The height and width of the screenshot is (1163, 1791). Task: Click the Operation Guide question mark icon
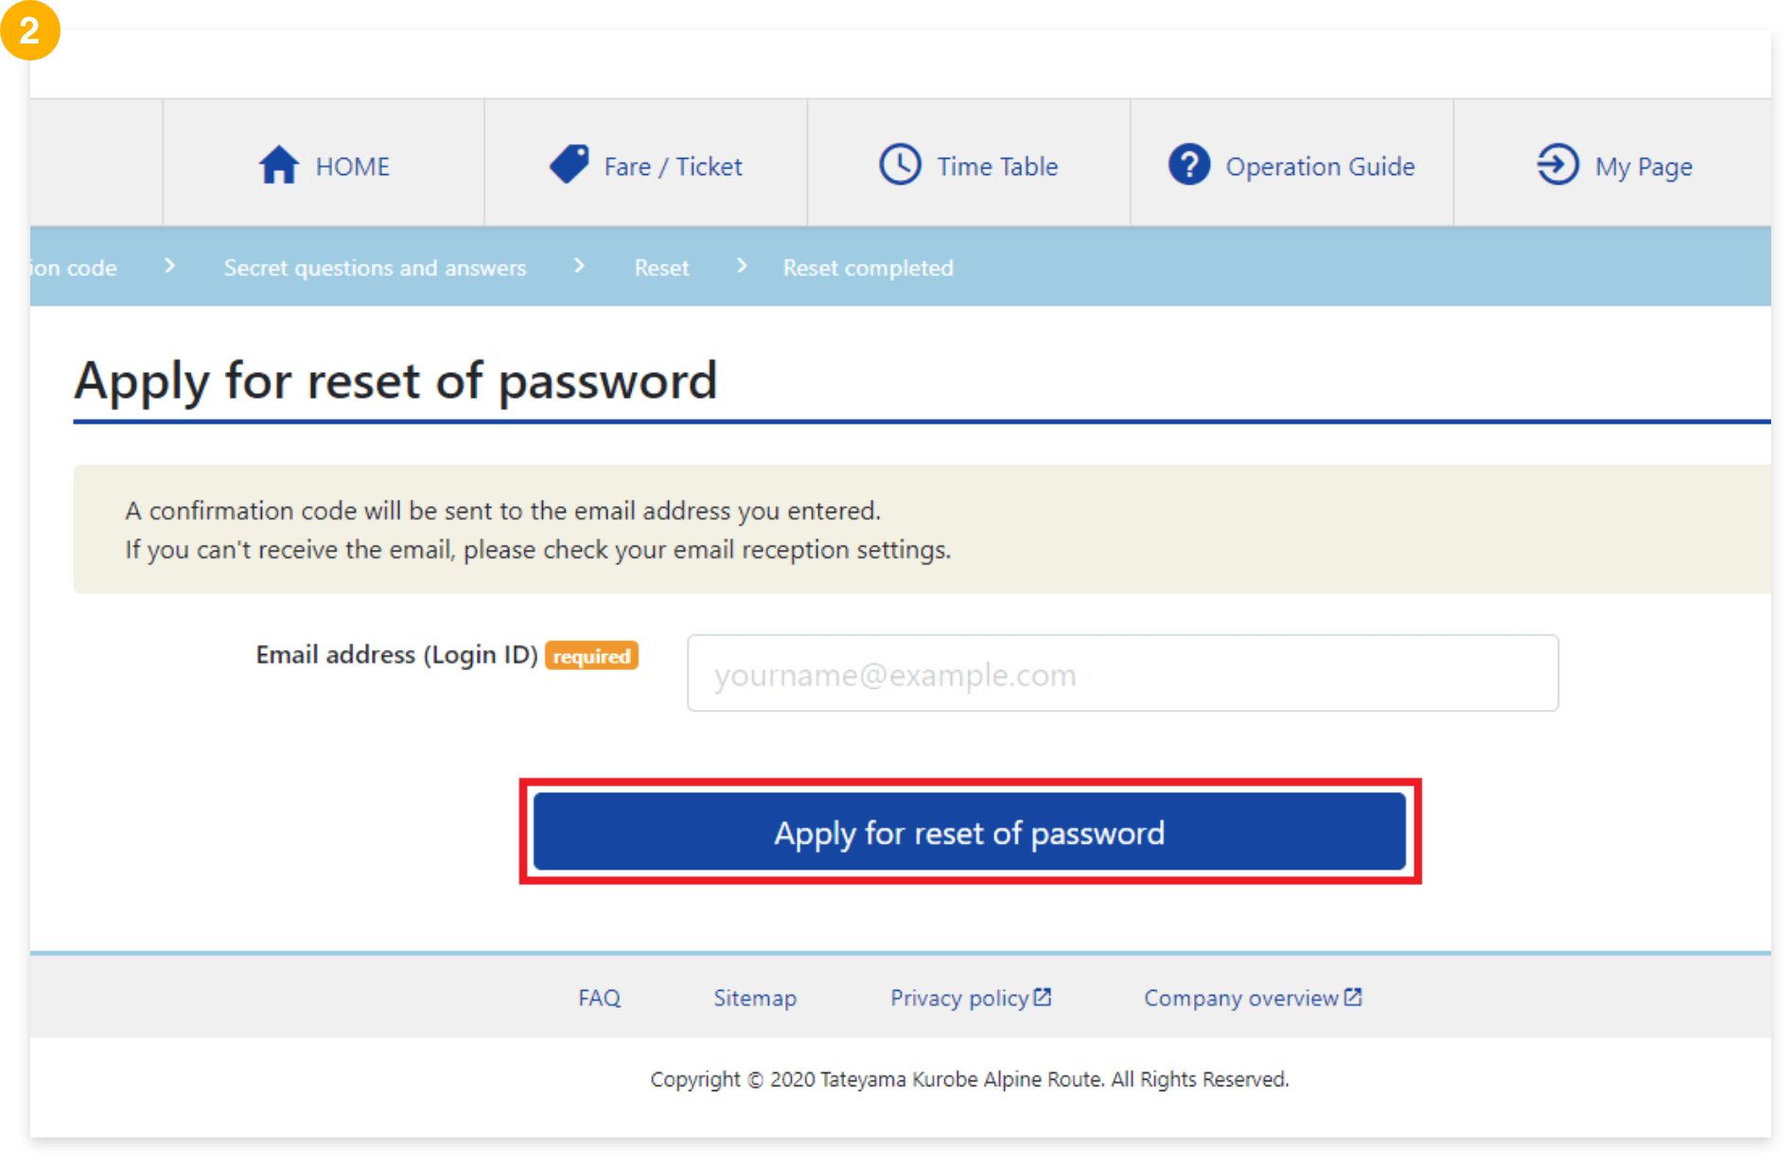1189,165
